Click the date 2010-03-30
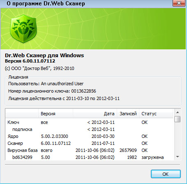This screenshot has height=184, width=187. tap(103, 136)
